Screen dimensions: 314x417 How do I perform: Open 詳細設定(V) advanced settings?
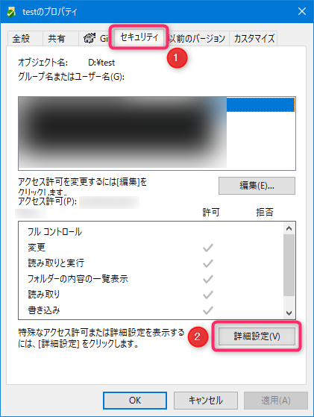[257, 336]
